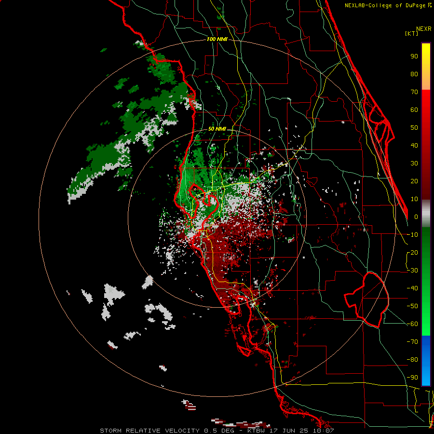Click the -70 value on velocity scale
The image size is (434, 434).
pos(412,342)
